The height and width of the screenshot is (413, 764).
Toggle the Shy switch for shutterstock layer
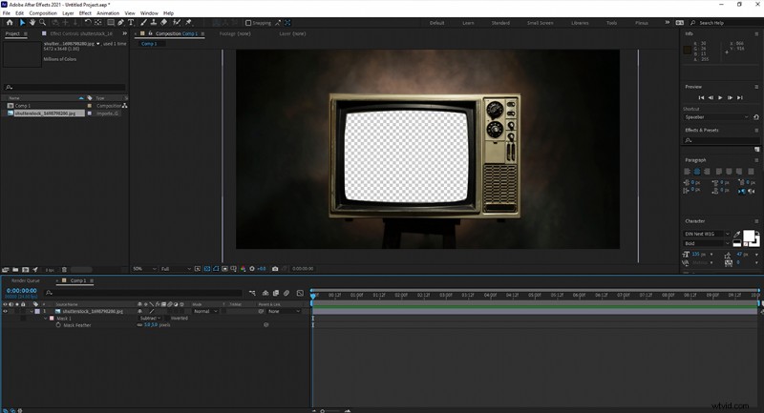140,311
